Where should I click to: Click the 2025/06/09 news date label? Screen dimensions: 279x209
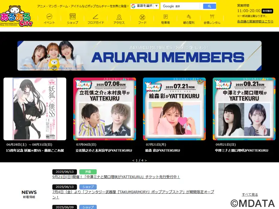[x=65, y=207]
